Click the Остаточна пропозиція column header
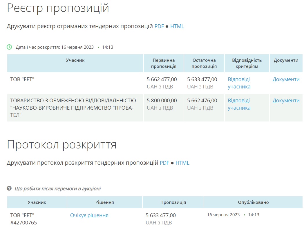The height and width of the screenshot is (234, 304). tap(204, 63)
